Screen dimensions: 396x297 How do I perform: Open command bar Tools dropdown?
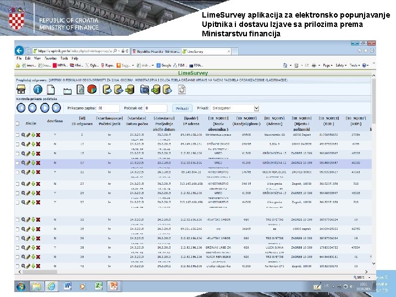coord(355,65)
